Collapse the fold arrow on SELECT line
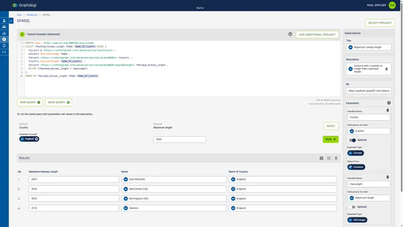The width and height of the screenshot is (403, 227). click(24, 47)
